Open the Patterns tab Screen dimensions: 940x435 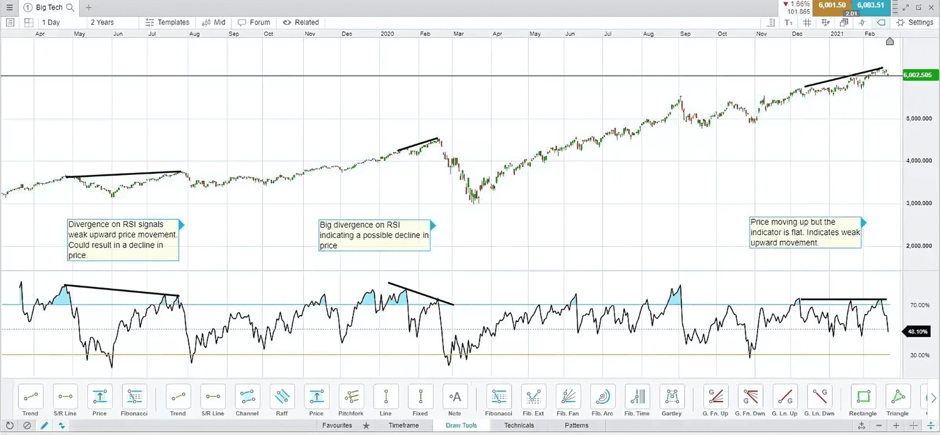point(576,426)
